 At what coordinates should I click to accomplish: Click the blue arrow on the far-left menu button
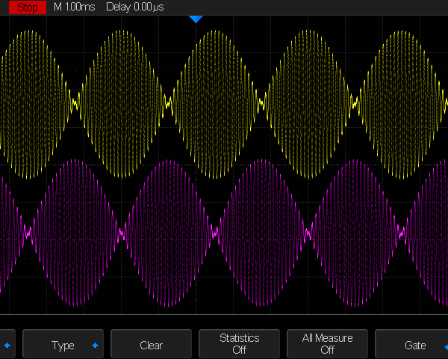click(7, 346)
